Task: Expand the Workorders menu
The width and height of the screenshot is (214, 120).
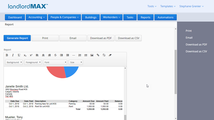Action: pyautogui.click(x=112, y=17)
